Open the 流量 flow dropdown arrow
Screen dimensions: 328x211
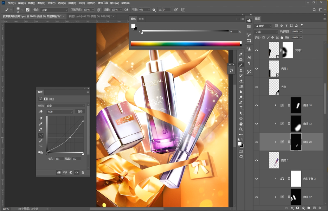click(x=121, y=10)
